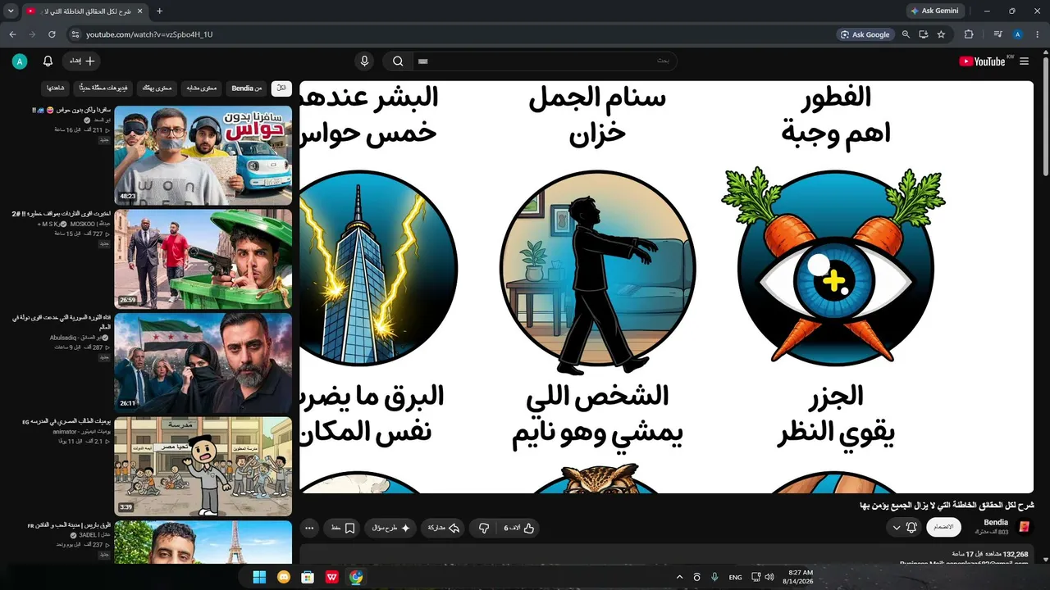This screenshot has width=1050, height=590.
Task: Start voice search with the microphone
Action: point(365,61)
